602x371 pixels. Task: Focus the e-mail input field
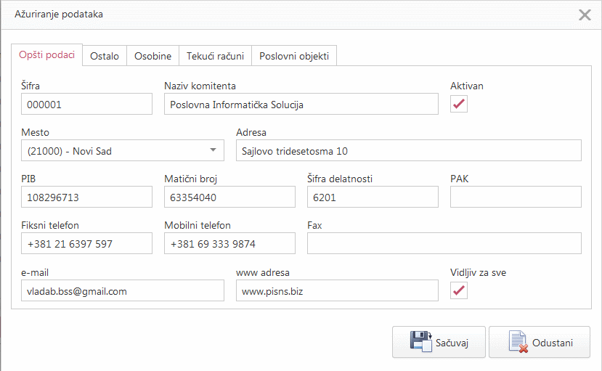coord(122,290)
